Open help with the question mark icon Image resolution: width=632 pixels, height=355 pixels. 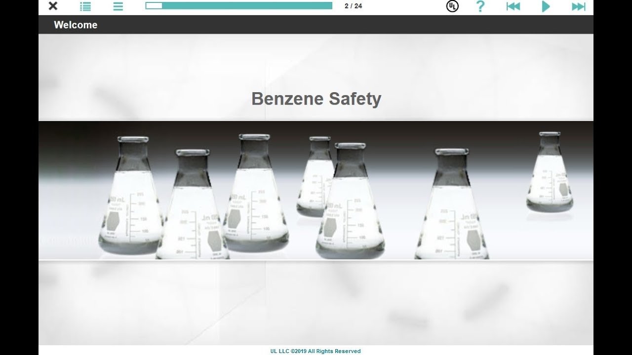[x=480, y=6]
